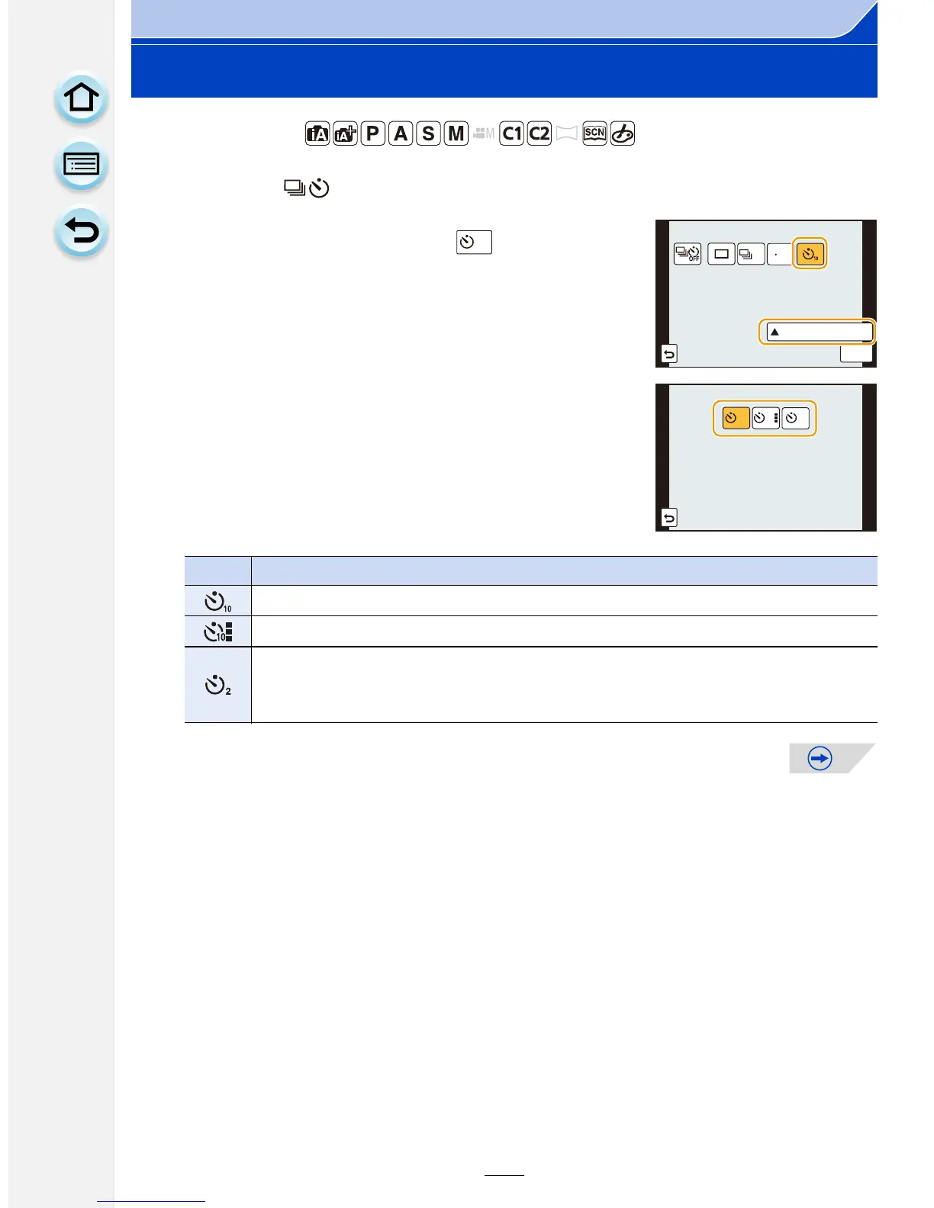Click the SCN scene mode icon
This screenshot has width=934, height=1208.
click(x=594, y=133)
